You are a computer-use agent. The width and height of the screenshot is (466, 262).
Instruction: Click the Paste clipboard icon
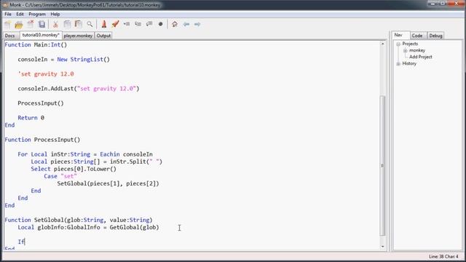click(x=79, y=24)
